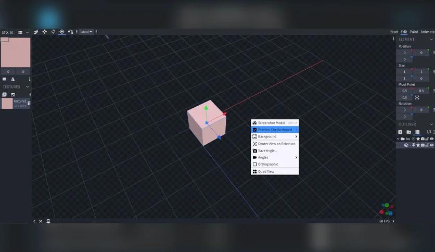Click the Create Texture icon
Image resolution: width=435 pixels, height=252 pixels.
pyautogui.click(x=13, y=95)
